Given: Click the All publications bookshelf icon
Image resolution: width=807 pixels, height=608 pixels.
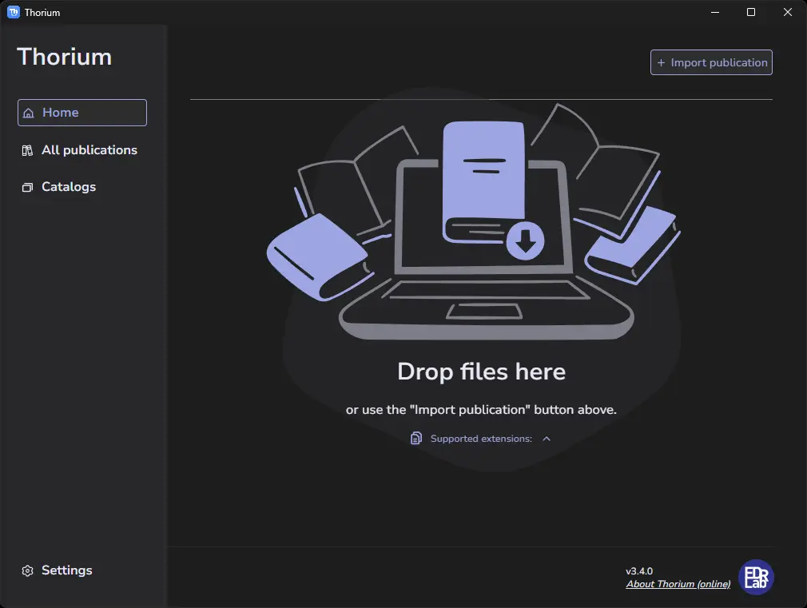Looking at the screenshot, I should 27,150.
